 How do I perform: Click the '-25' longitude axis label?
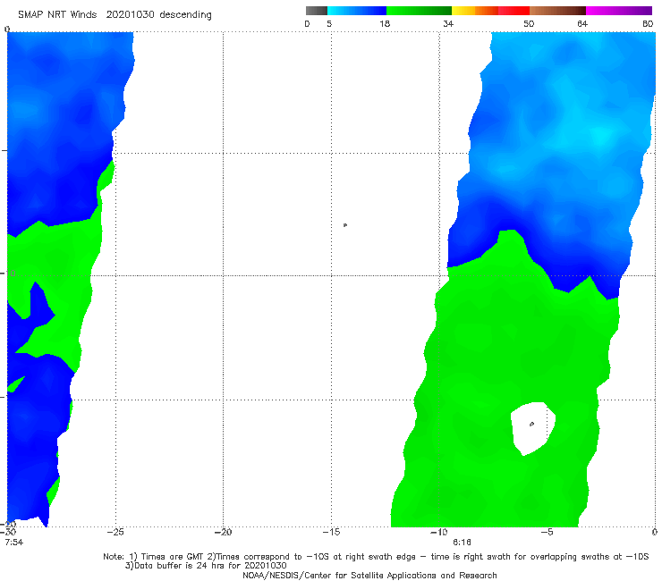pyautogui.click(x=115, y=532)
